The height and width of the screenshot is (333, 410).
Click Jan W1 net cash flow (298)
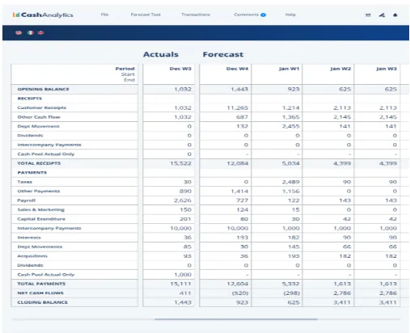tap(291, 293)
